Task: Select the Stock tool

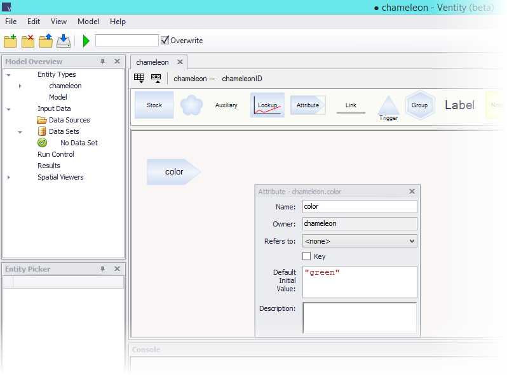Action: coord(154,105)
